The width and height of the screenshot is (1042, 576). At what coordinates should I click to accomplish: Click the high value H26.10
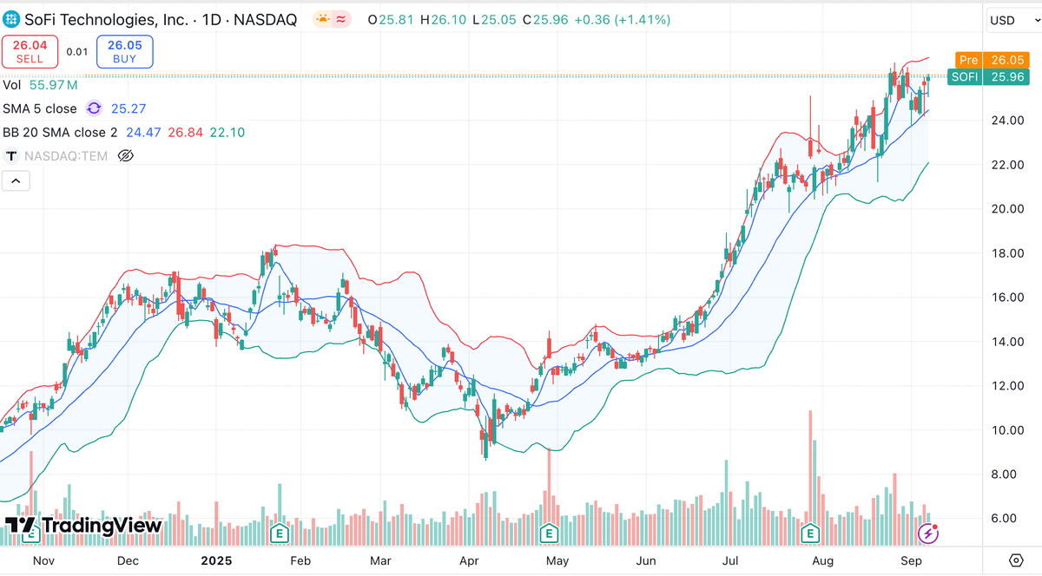[x=445, y=19]
